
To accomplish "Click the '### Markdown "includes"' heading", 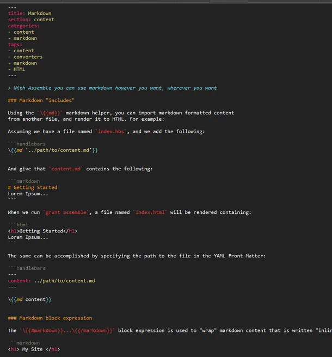I will 41,100.
